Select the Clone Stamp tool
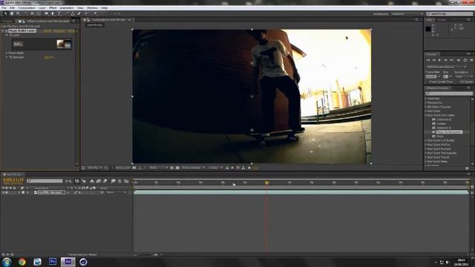The height and width of the screenshot is (267, 475). [x=73, y=13]
